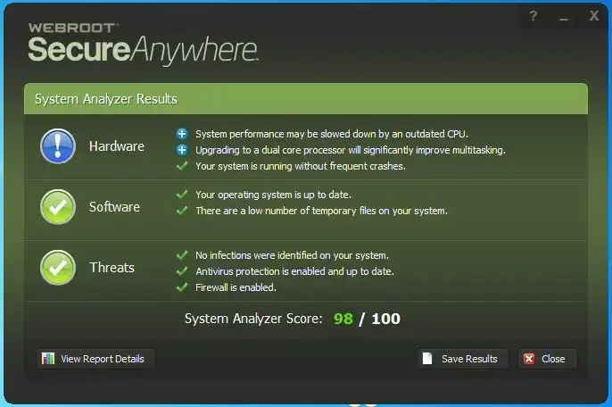Click the 'System Analyzer Score:' label
The width and height of the screenshot is (612, 407).
tap(253, 319)
